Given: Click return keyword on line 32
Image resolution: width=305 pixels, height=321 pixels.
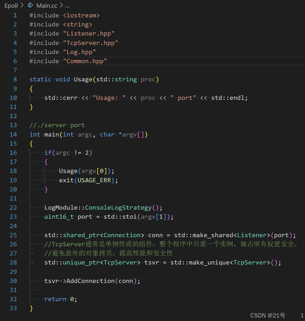Looking at the screenshot, I should click(x=55, y=299).
